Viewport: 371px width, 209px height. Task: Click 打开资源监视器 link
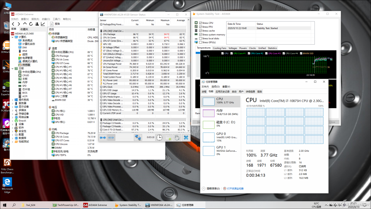[x=233, y=188]
